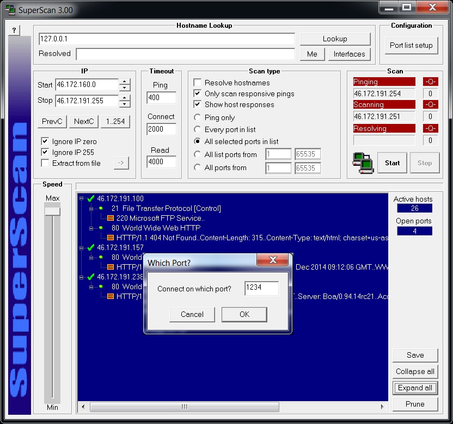Click the NextC button

point(84,121)
